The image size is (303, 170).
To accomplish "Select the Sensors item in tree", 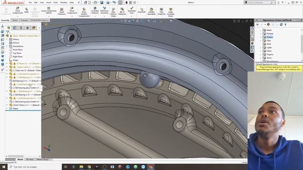I will pos(16,43).
